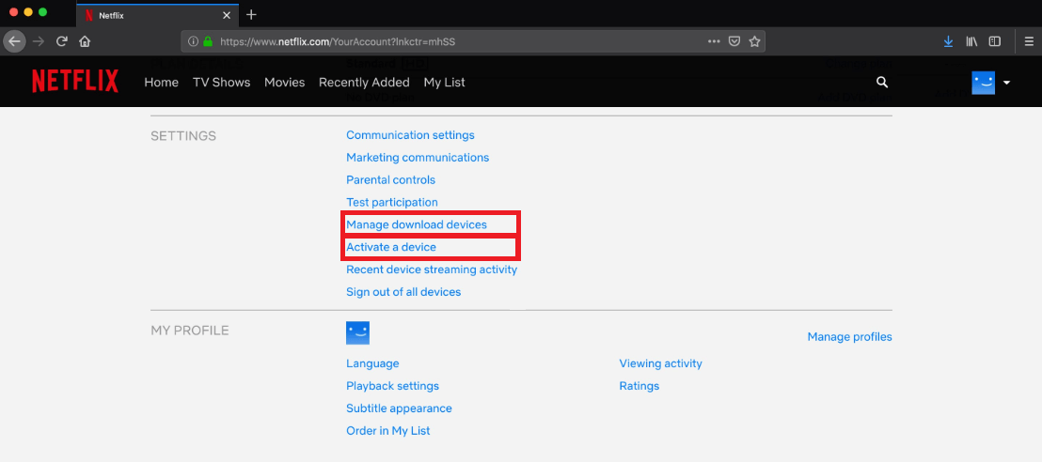Open Playback settings link
Screen dimensions: 1042x462
click(393, 386)
